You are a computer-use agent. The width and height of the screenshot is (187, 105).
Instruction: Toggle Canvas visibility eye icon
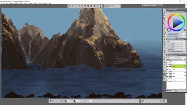(168, 80)
